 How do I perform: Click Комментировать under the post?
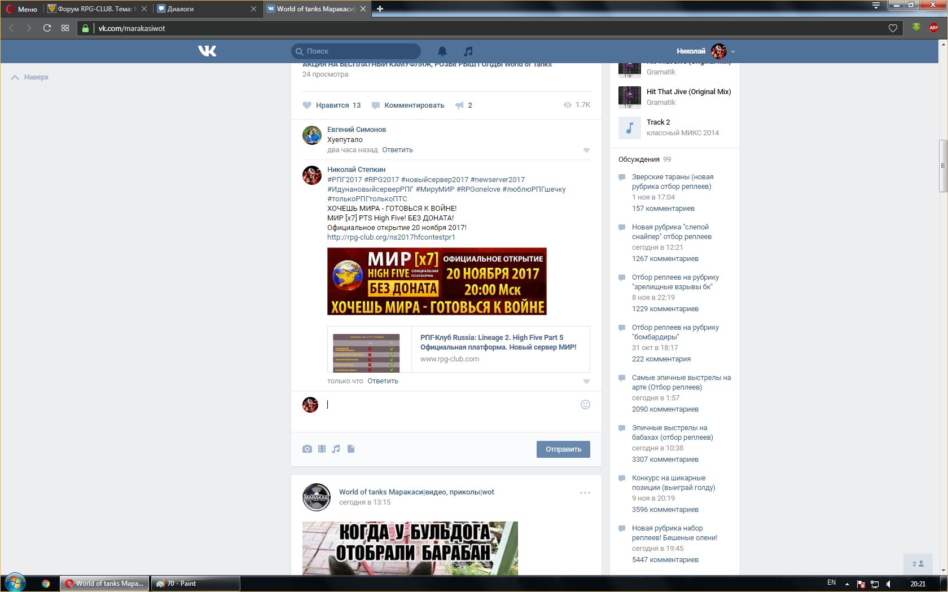(x=408, y=105)
